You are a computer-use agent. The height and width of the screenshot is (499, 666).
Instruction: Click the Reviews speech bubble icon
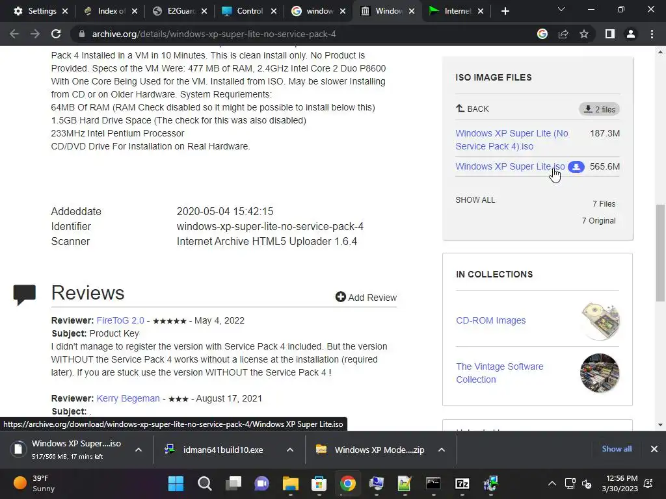pyautogui.click(x=24, y=294)
